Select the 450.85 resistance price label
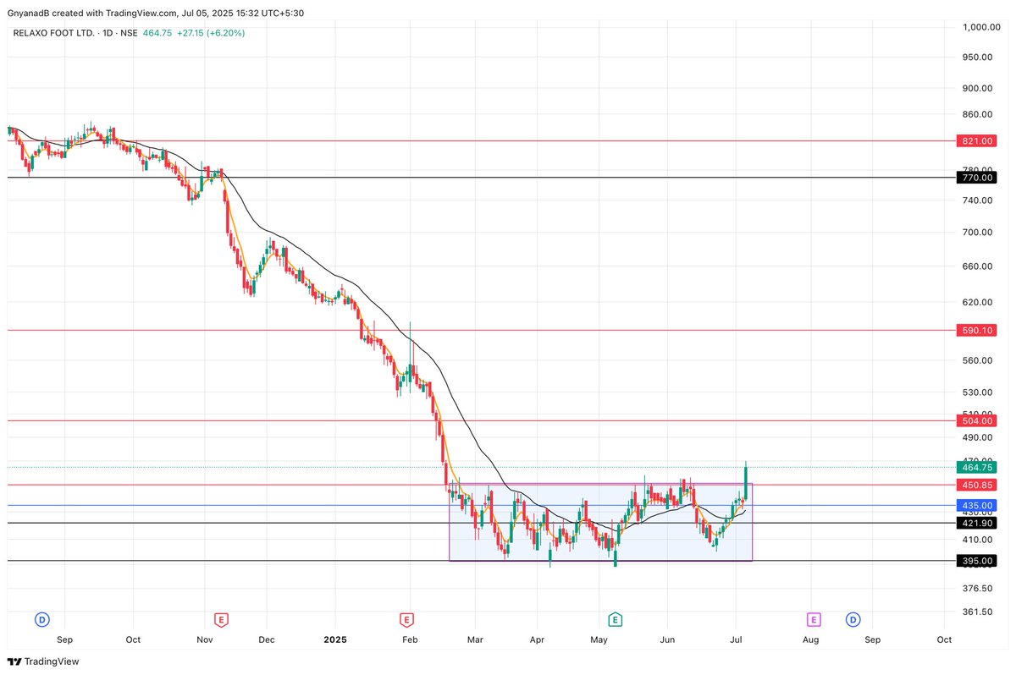The height and width of the screenshot is (675, 1016). (x=975, y=485)
